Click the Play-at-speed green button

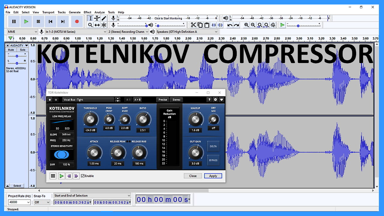point(282,25)
